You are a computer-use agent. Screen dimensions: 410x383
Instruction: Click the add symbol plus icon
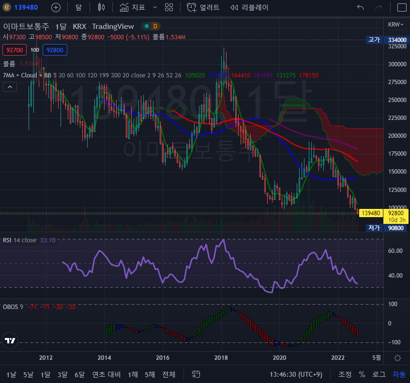click(x=56, y=7)
